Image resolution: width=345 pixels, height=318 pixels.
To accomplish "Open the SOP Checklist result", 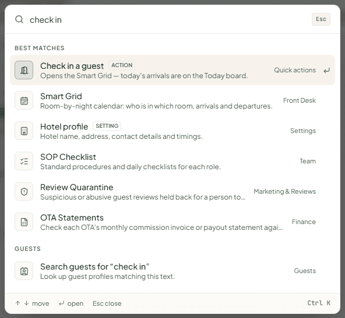I will [x=172, y=161].
